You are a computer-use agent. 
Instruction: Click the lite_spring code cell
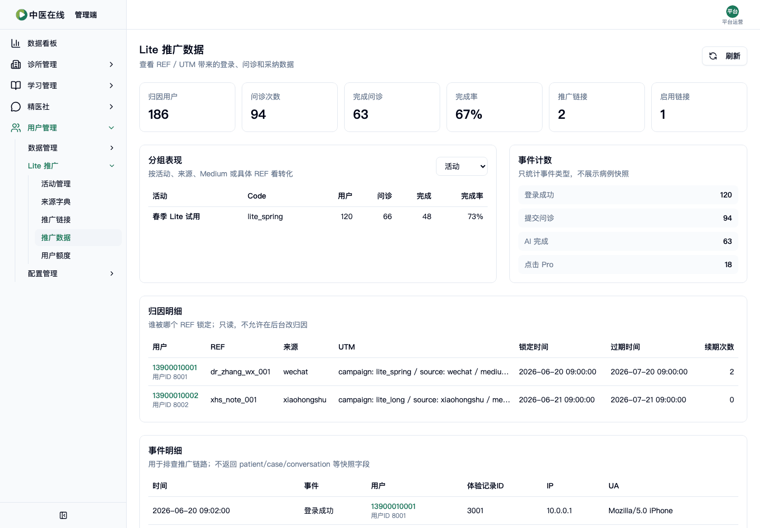coord(265,216)
